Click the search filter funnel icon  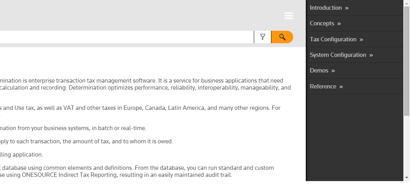263,37
